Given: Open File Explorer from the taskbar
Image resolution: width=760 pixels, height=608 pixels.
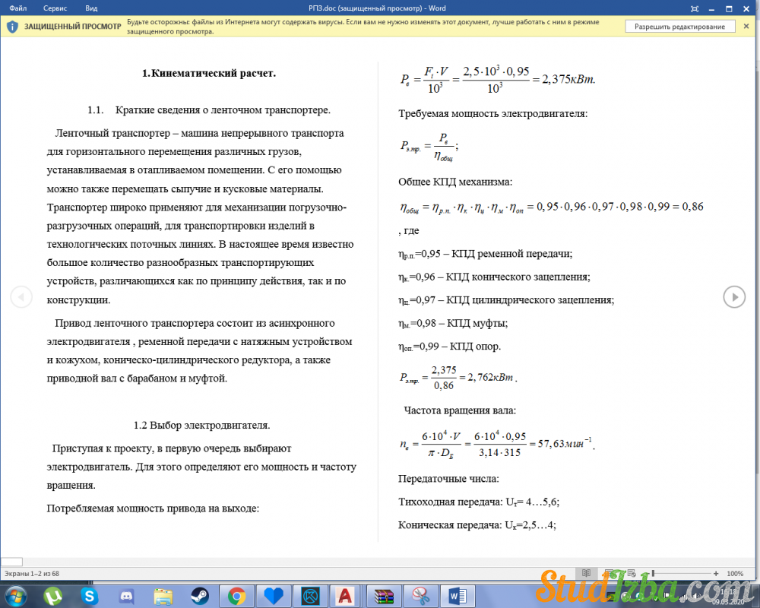Looking at the screenshot, I should tap(163, 597).
